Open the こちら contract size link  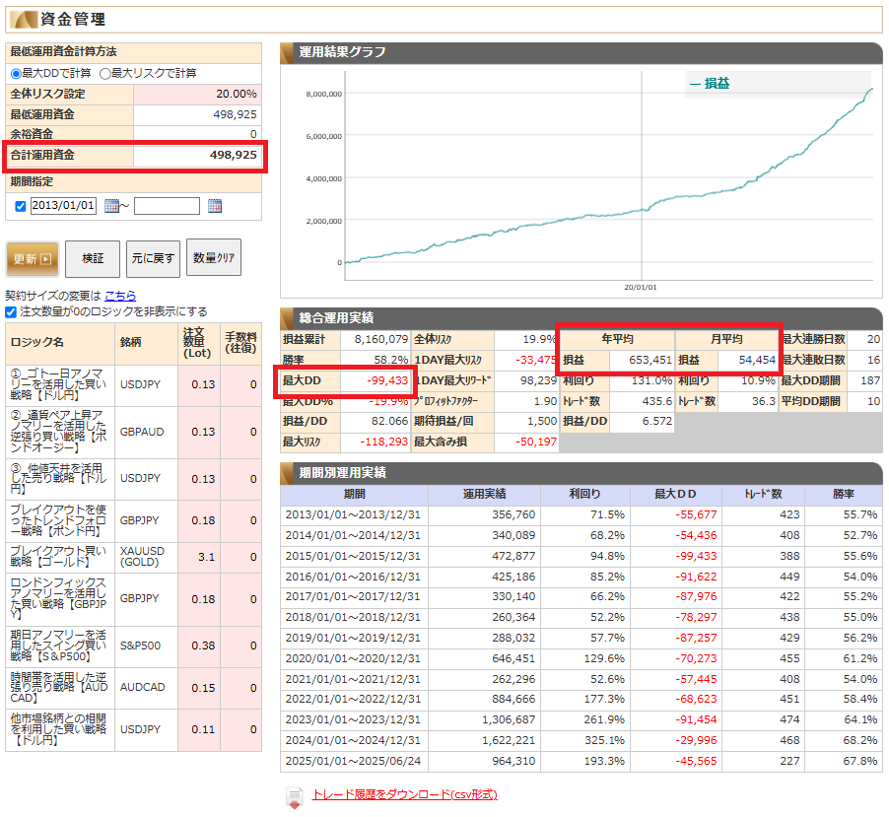(120, 296)
